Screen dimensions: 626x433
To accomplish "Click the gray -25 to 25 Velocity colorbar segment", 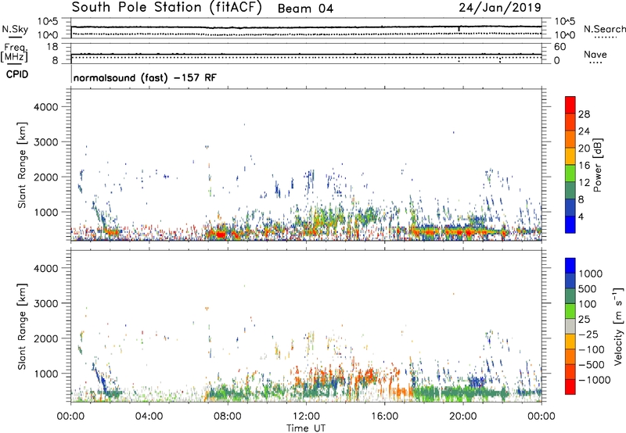I will (x=570, y=326).
